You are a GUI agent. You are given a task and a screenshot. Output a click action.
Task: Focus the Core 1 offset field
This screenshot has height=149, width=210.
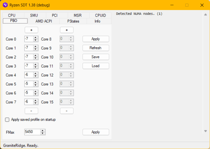click(29, 48)
